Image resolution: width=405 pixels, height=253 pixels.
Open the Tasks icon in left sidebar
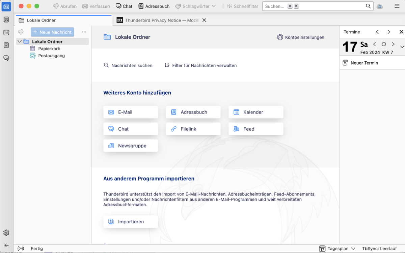[6, 45]
